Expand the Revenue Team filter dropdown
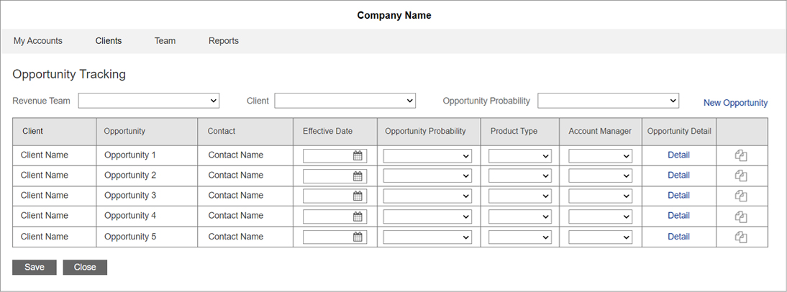This screenshot has height=292, width=787. tap(148, 101)
